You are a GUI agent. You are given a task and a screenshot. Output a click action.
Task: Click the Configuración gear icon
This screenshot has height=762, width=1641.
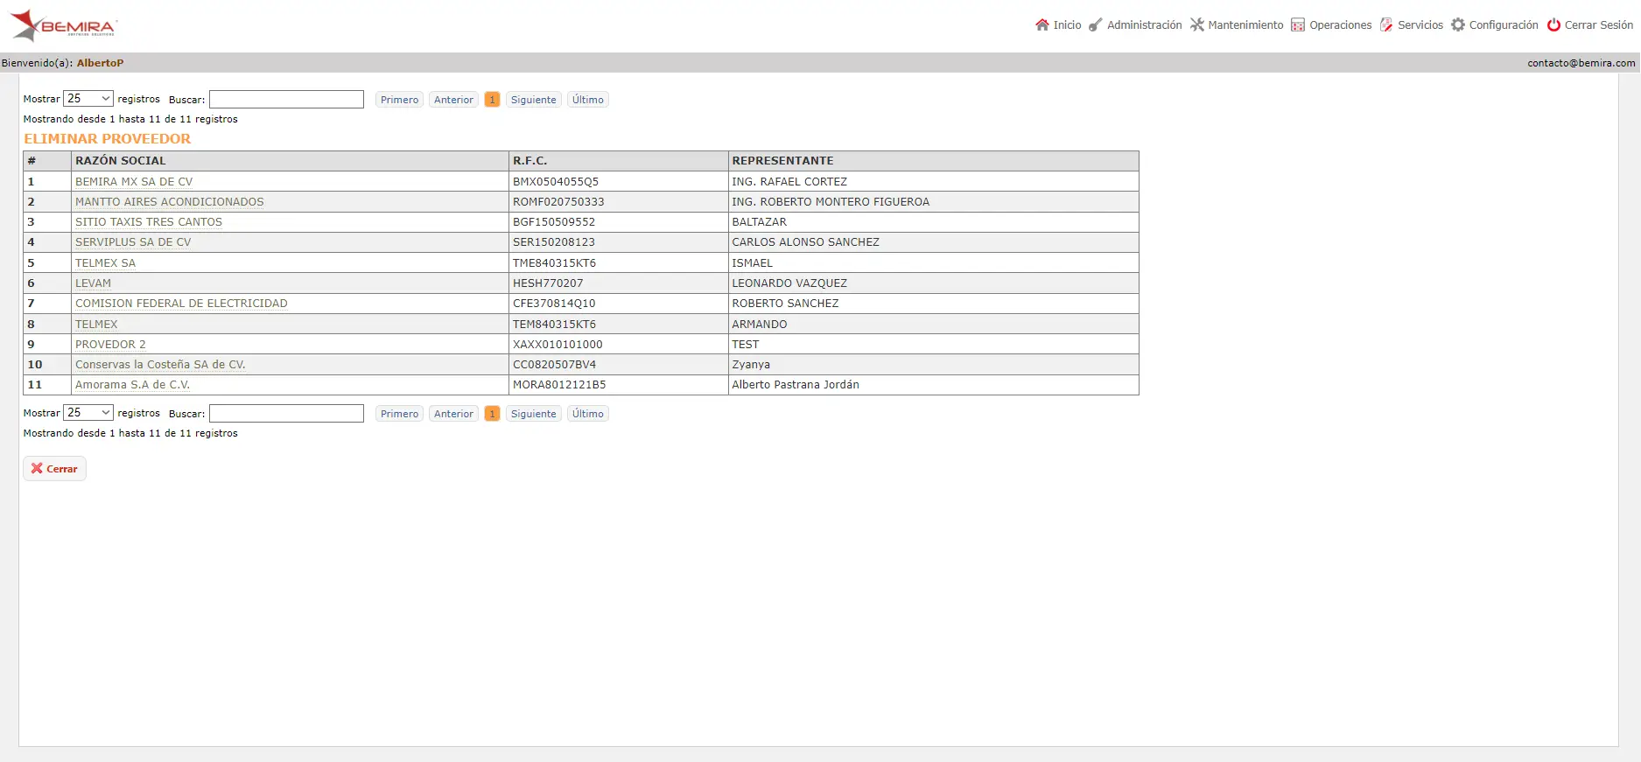(x=1458, y=24)
